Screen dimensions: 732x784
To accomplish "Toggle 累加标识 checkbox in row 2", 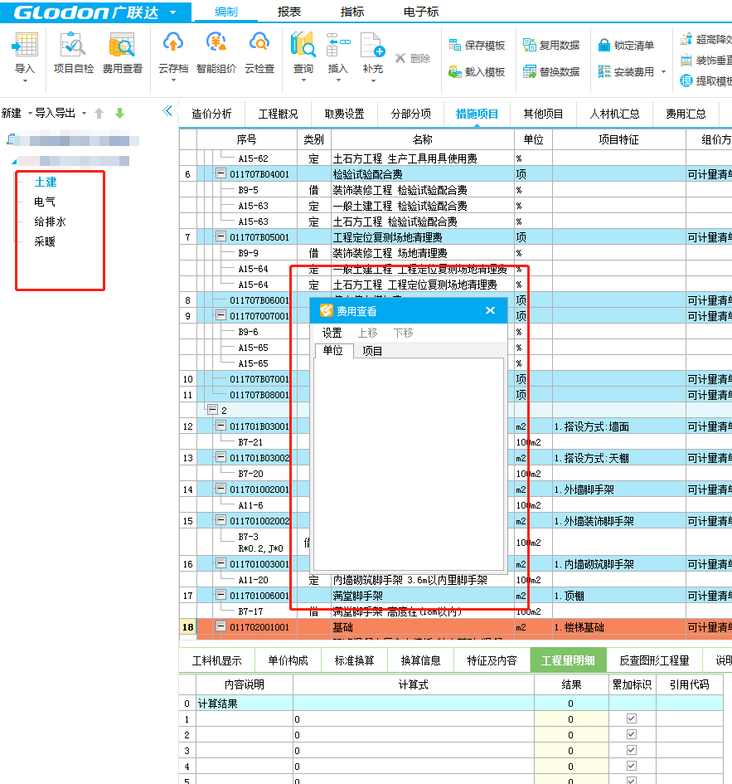I will coord(632,734).
